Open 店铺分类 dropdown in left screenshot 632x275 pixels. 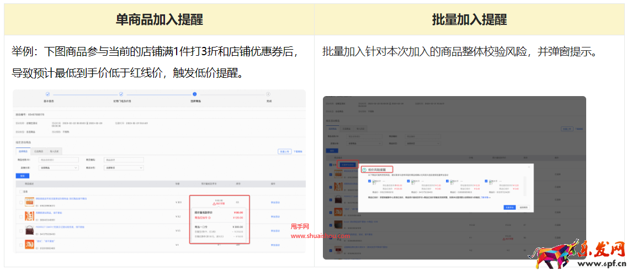coord(59,167)
